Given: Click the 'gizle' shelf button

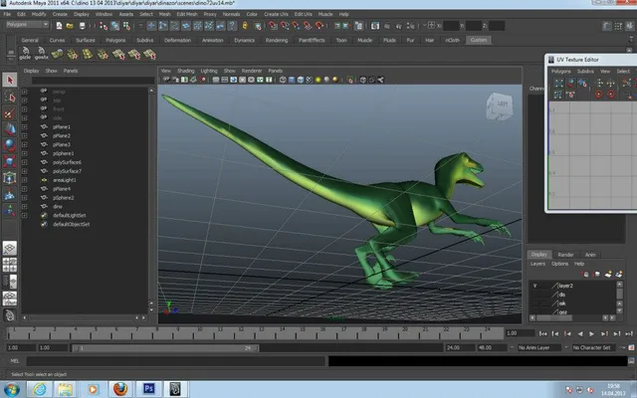Looking at the screenshot, I should tap(25, 54).
